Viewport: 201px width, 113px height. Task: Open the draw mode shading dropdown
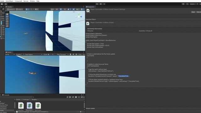52,9
